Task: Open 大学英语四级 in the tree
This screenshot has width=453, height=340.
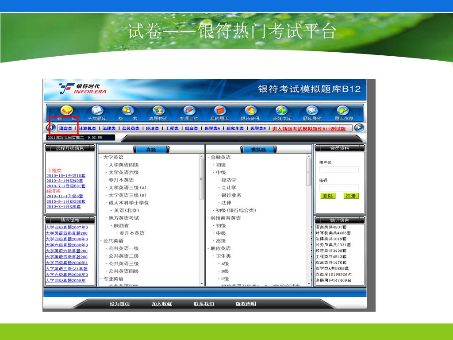Action: [x=124, y=165]
